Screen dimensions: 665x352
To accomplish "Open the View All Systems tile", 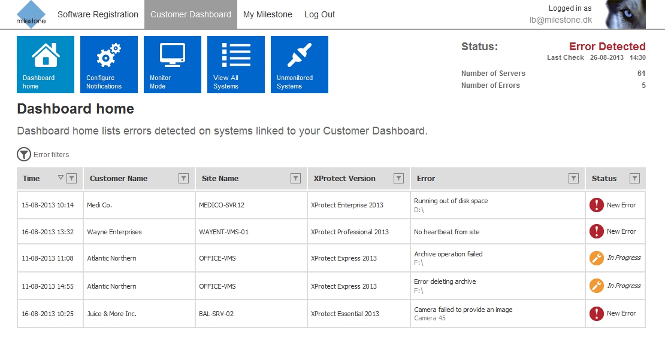I will click(x=236, y=65).
